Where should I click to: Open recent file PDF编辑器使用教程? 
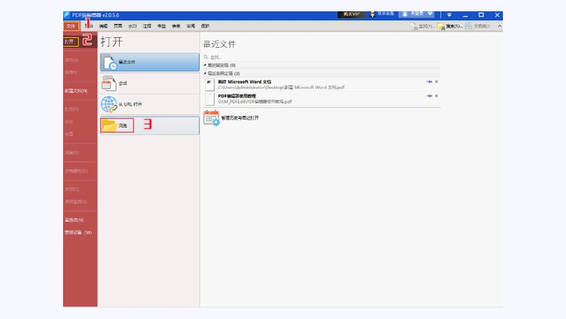pyautogui.click(x=321, y=99)
